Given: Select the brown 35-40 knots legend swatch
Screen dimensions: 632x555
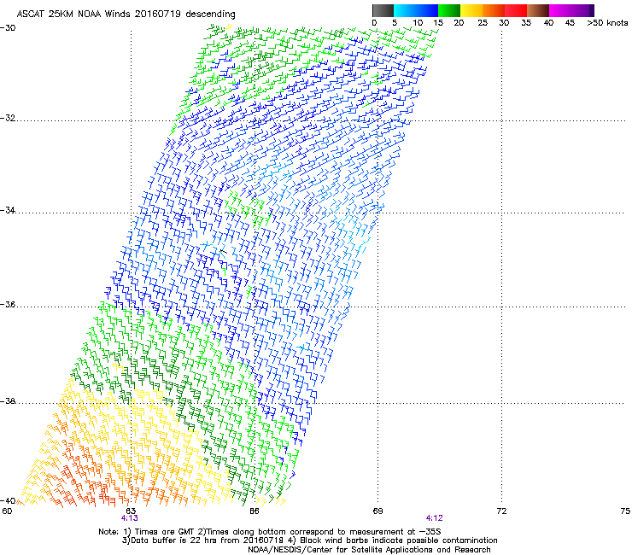Looking at the screenshot, I should 538,10.
